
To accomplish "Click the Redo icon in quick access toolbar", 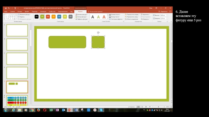I will click(x=12, y=8).
